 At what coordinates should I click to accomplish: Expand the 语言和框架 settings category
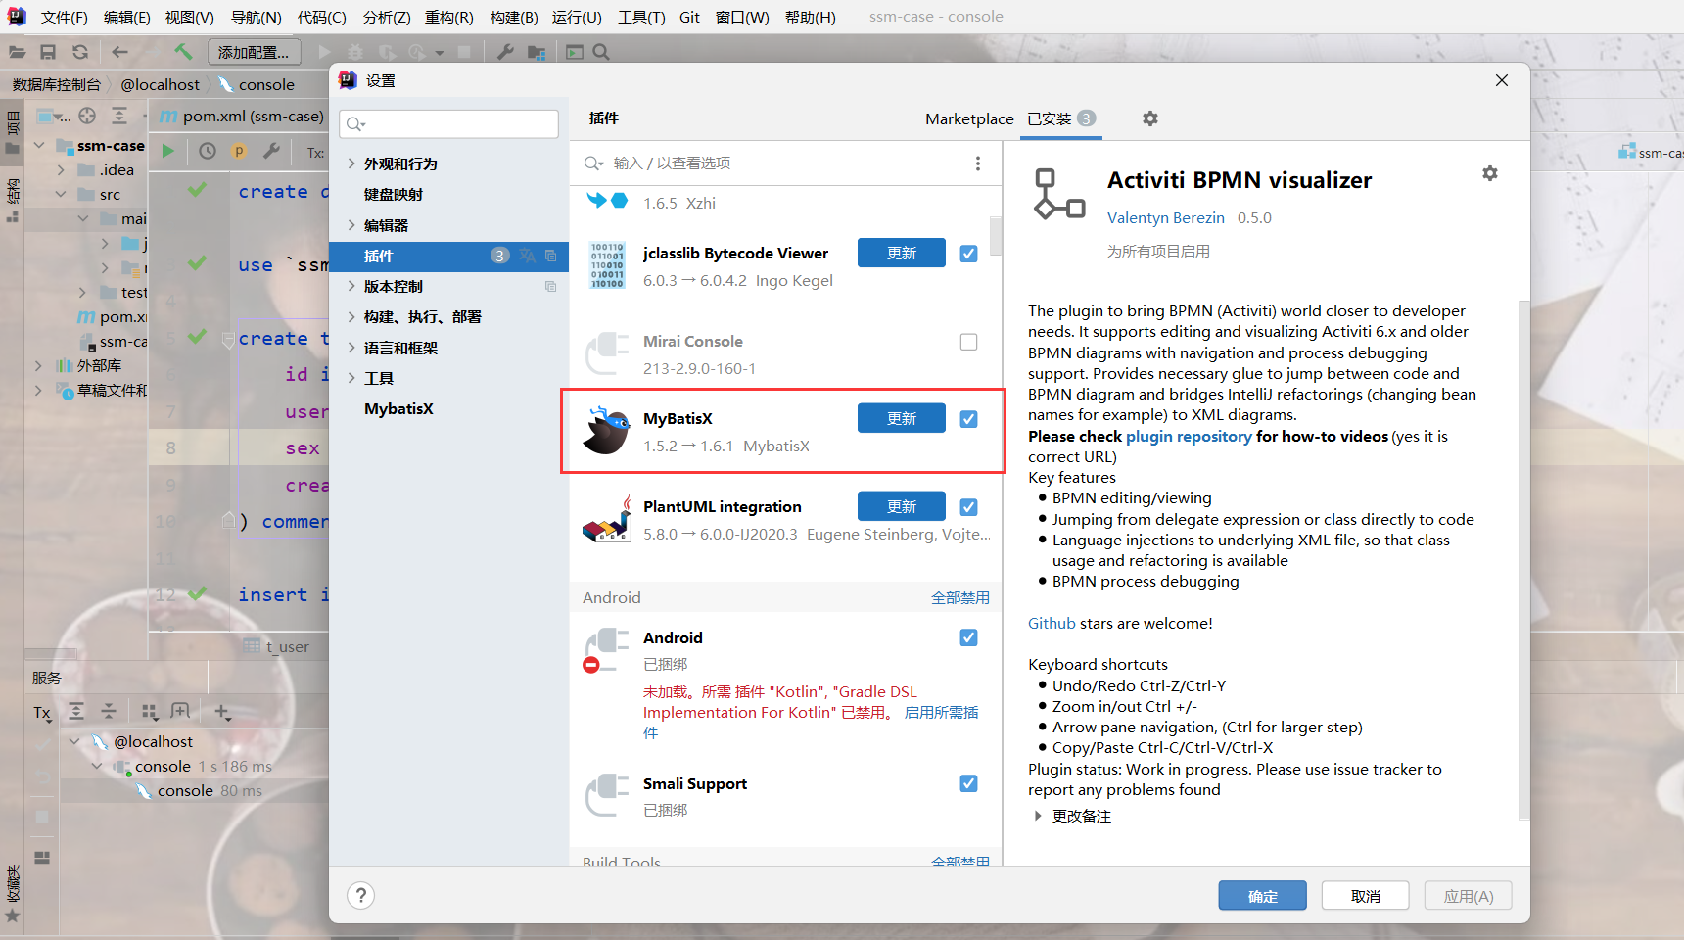(x=351, y=348)
